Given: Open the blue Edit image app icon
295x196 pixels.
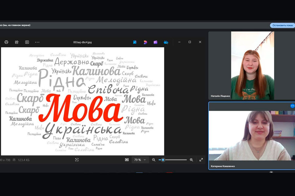Looking at the screenshot, I should [x=135, y=42].
